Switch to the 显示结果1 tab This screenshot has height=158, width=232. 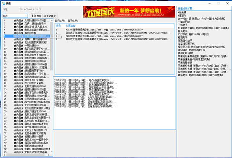point(60,21)
